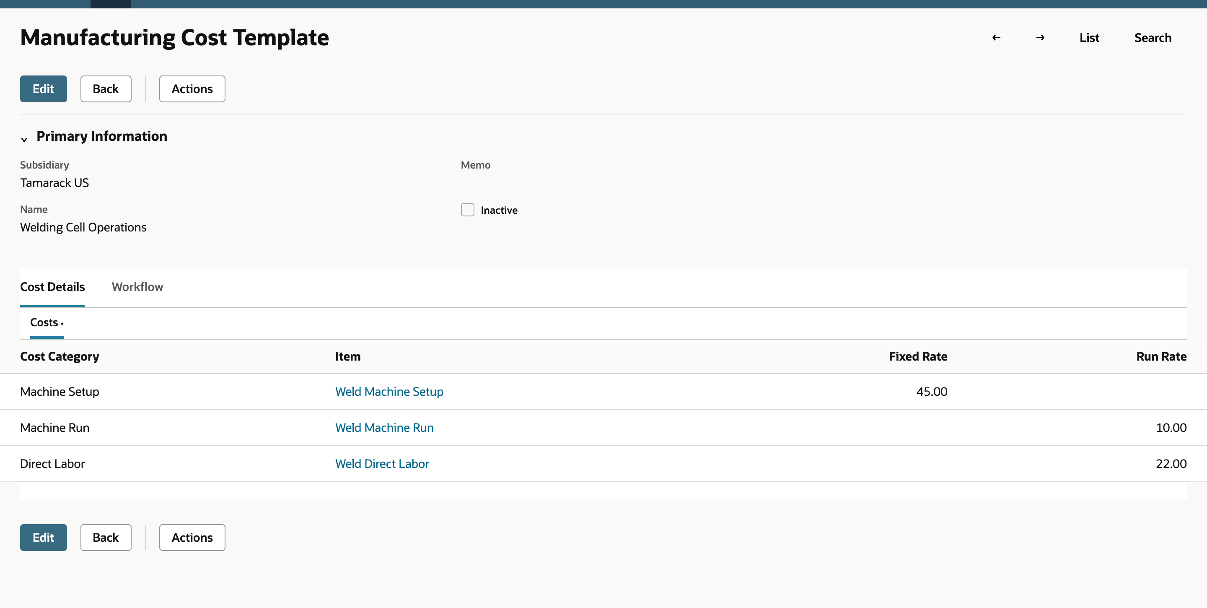1207x608 pixels.
Task: Click the bottom Edit button
Action: click(x=44, y=537)
